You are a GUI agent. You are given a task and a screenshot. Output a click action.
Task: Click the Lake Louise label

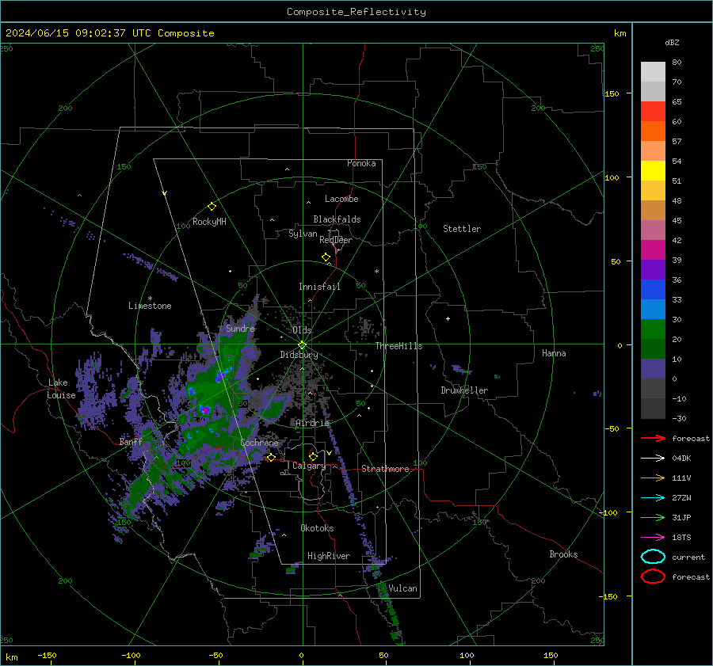[x=61, y=389]
